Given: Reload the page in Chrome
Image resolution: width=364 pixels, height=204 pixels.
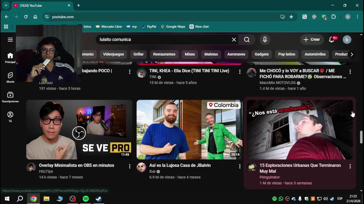Looking at the screenshot, I should [26, 17].
